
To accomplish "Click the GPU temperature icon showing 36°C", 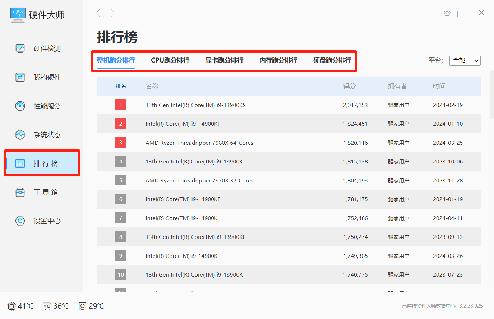I will tap(47, 306).
